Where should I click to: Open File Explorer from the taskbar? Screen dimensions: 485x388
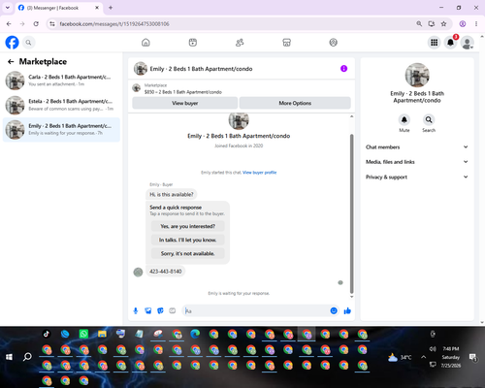102,334
